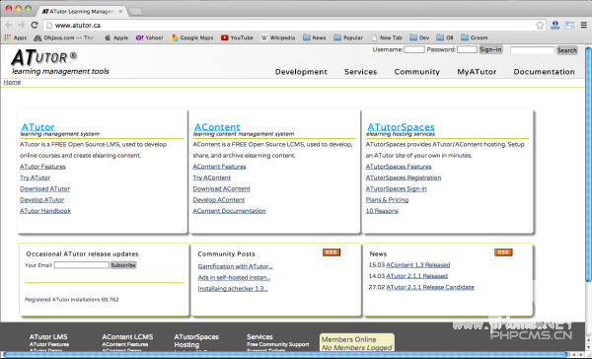
Task: Click the Search button
Action: (x=566, y=50)
